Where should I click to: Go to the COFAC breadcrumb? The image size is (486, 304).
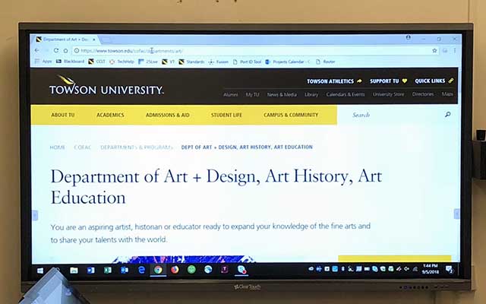coord(83,147)
